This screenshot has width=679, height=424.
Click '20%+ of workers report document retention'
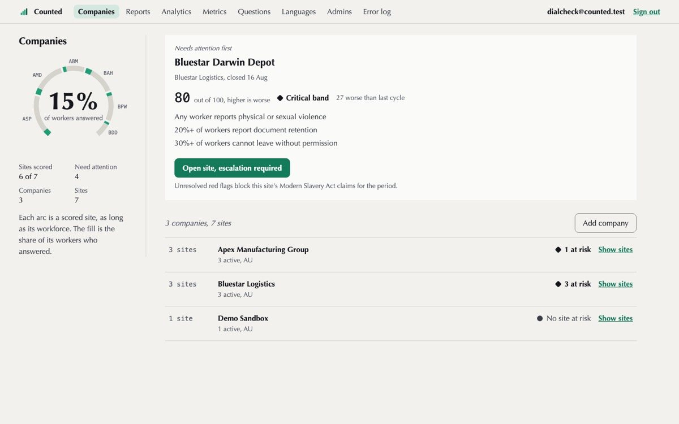point(246,130)
